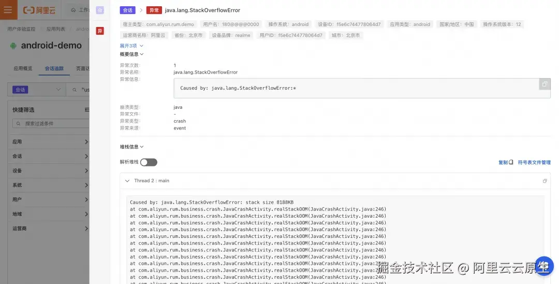The image size is (559, 284).
Task: Click the quick filter layout icon
Action: coord(86,109)
